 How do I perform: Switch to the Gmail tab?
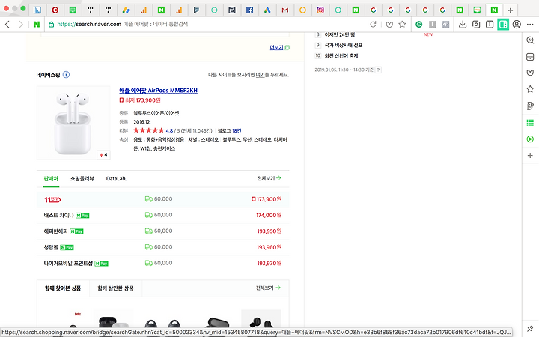[x=285, y=10]
